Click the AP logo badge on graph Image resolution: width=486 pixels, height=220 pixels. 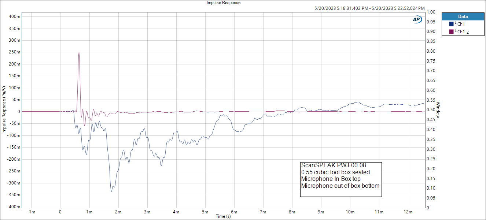tap(417, 20)
